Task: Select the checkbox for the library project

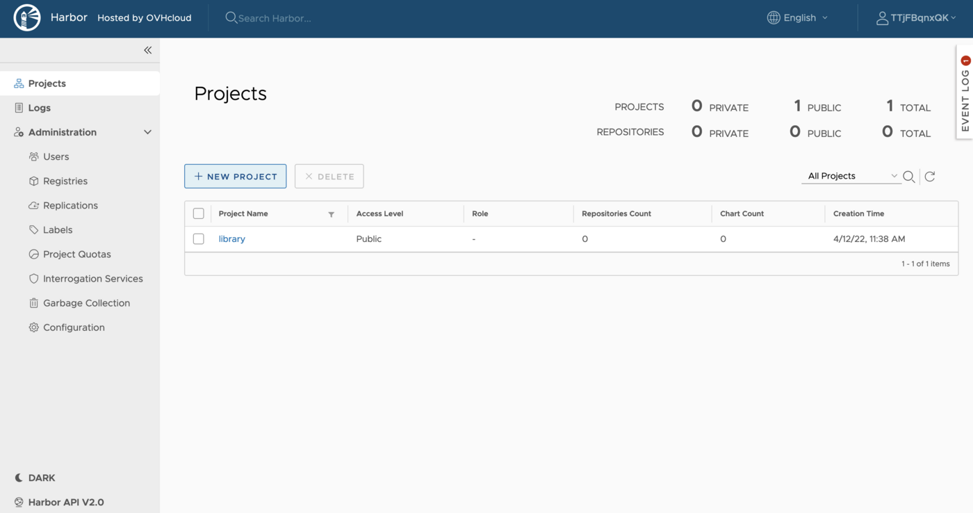Action: coord(198,238)
